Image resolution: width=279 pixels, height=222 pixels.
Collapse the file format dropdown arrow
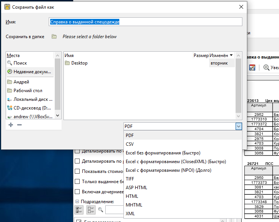(x=238, y=126)
